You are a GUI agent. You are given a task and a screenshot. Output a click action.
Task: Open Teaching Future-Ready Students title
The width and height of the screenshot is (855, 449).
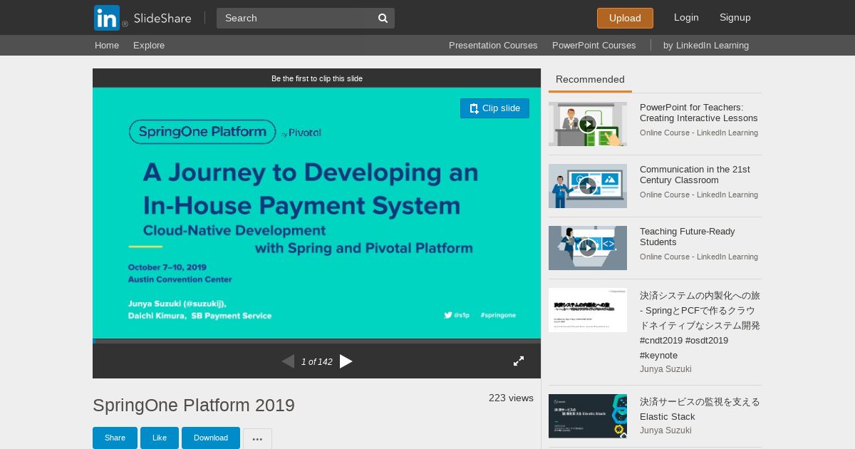tap(687, 237)
